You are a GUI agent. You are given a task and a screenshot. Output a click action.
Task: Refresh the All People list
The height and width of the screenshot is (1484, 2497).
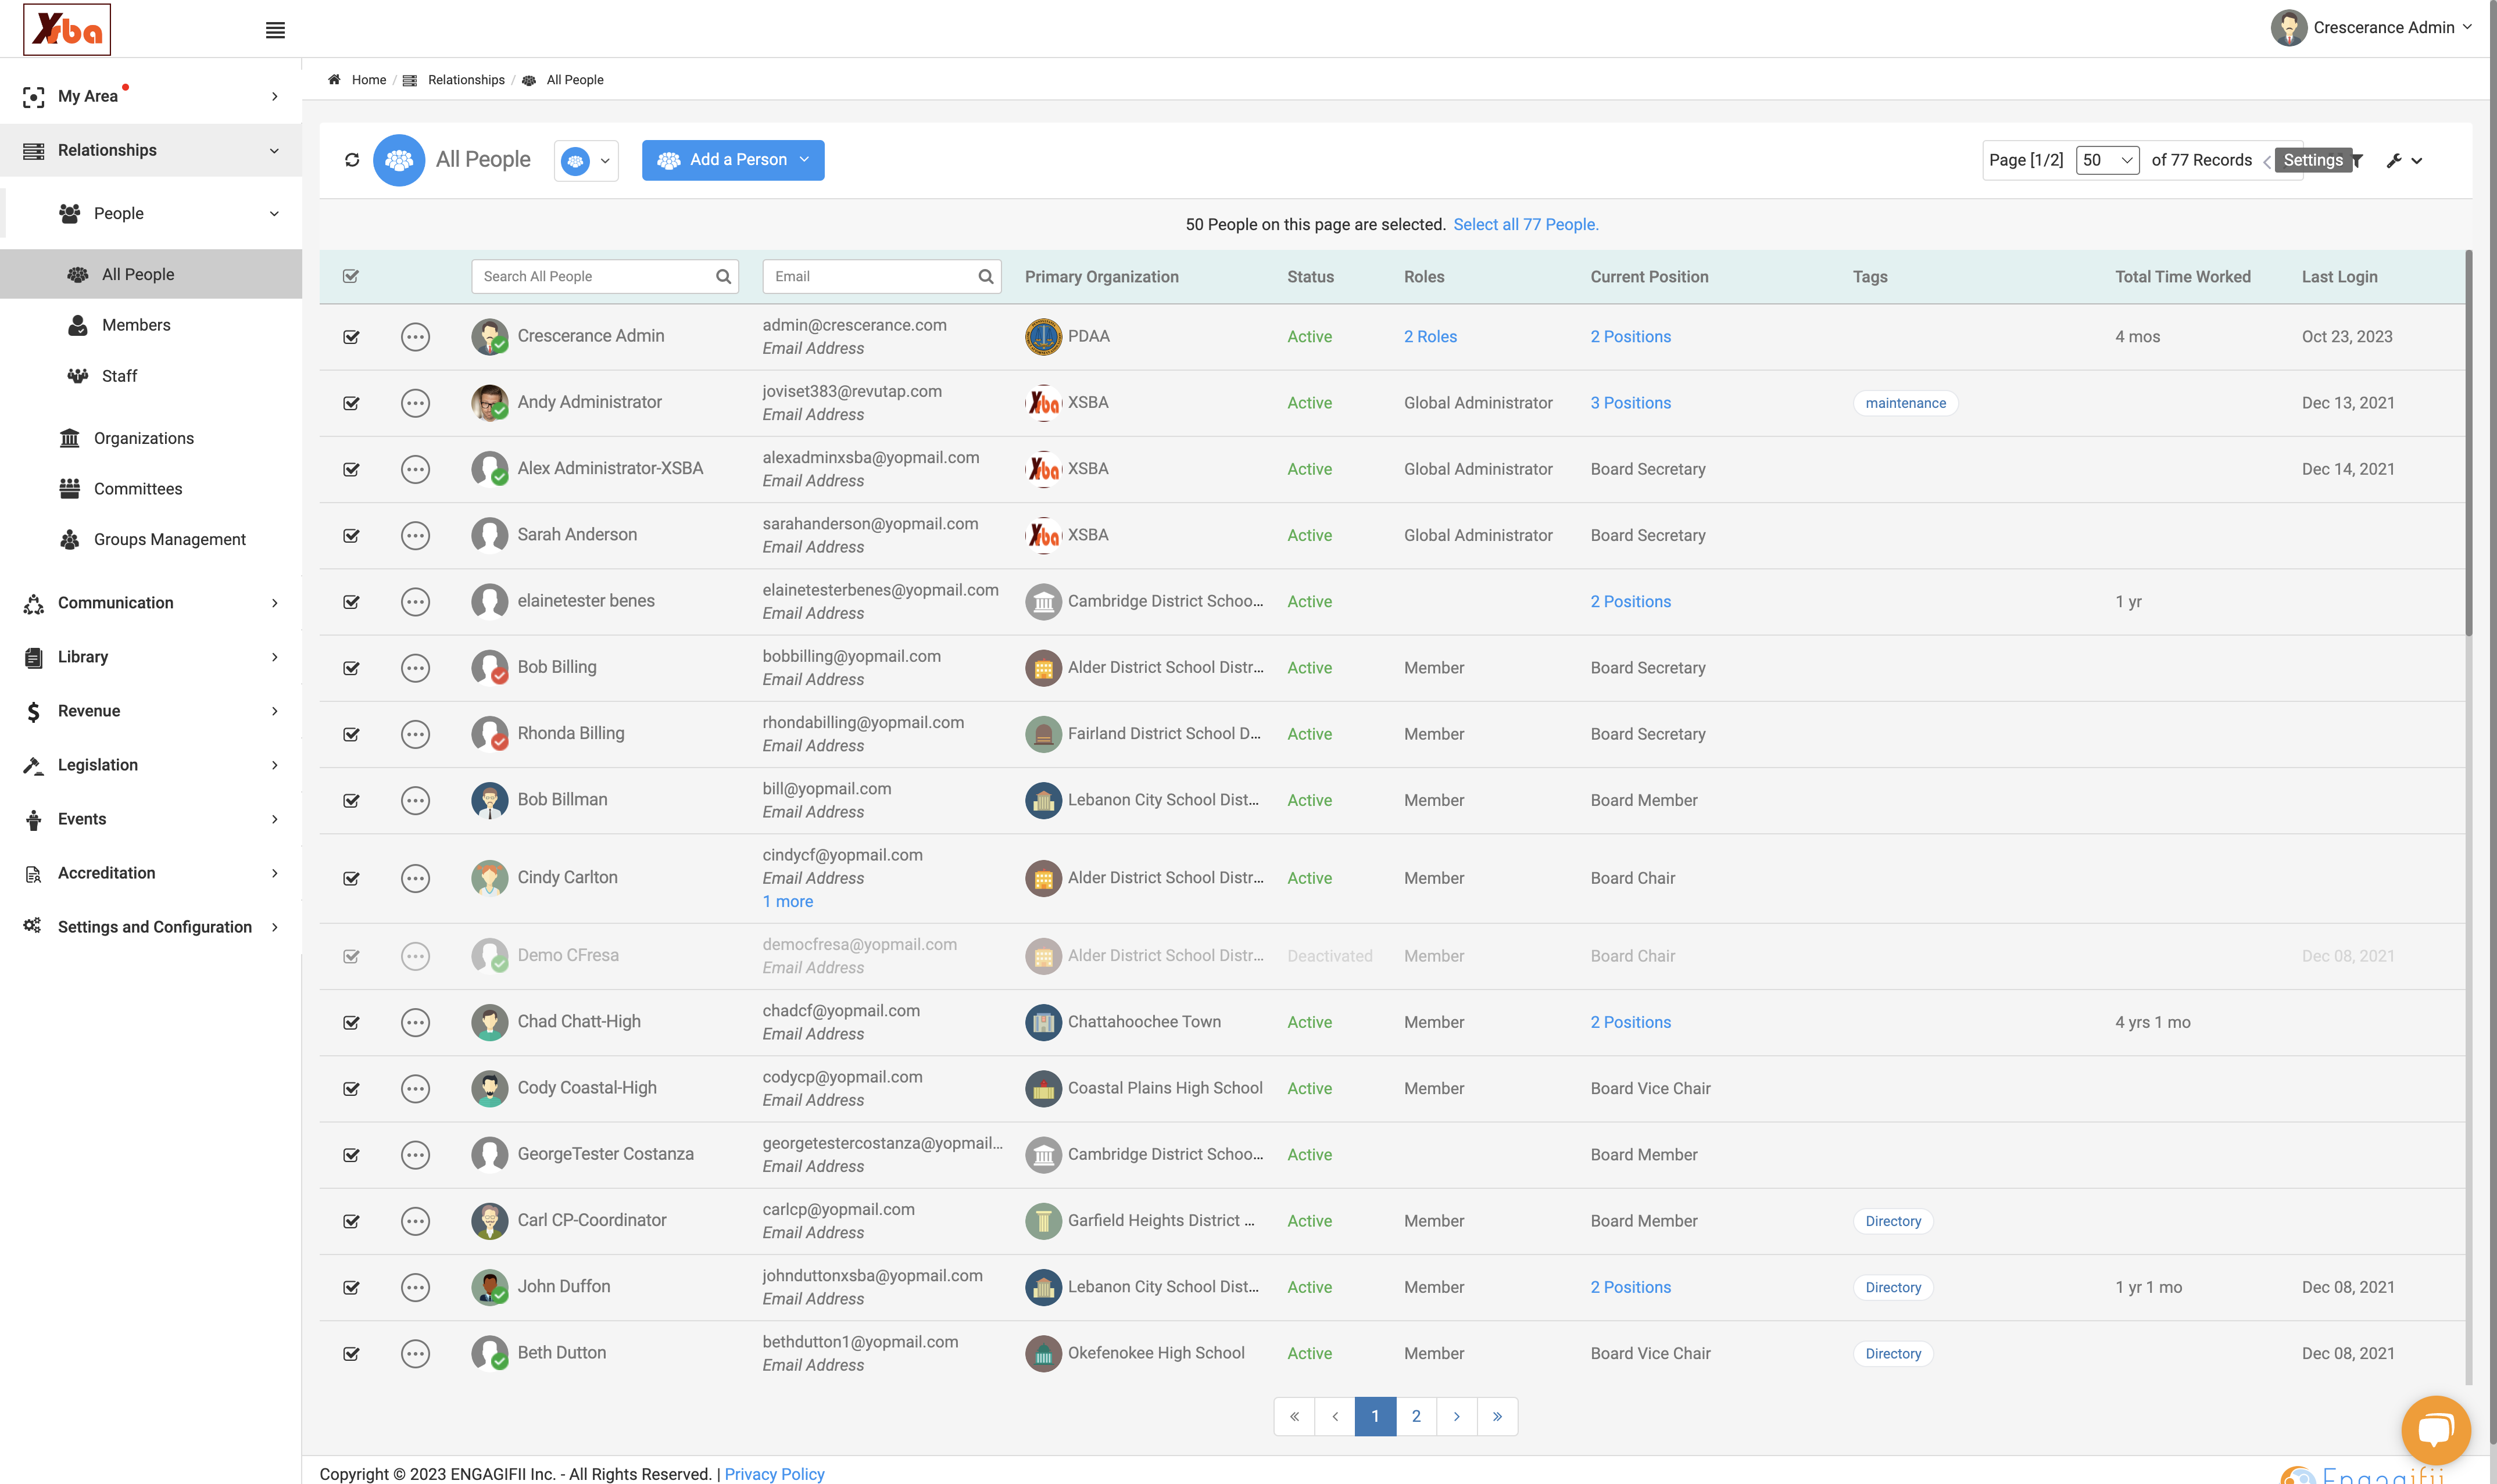(x=352, y=160)
